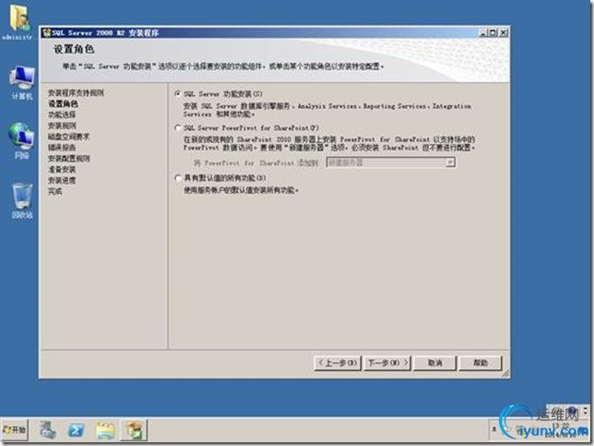Viewport: 594px width, 446px height.
Task: Click 完成 step in sidebar
Action: click(x=55, y=191)
